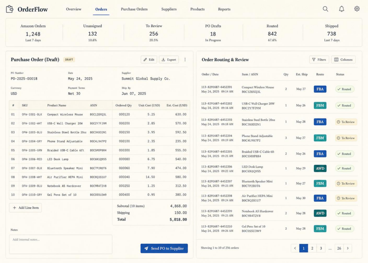Click the FBA badge for Compact Wireless Mouse
Viewport: 368px width, 263px height.
pos(320,89)
